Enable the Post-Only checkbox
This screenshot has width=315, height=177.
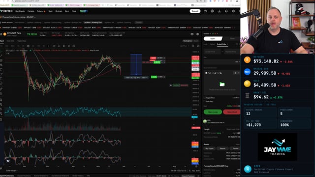205,101
